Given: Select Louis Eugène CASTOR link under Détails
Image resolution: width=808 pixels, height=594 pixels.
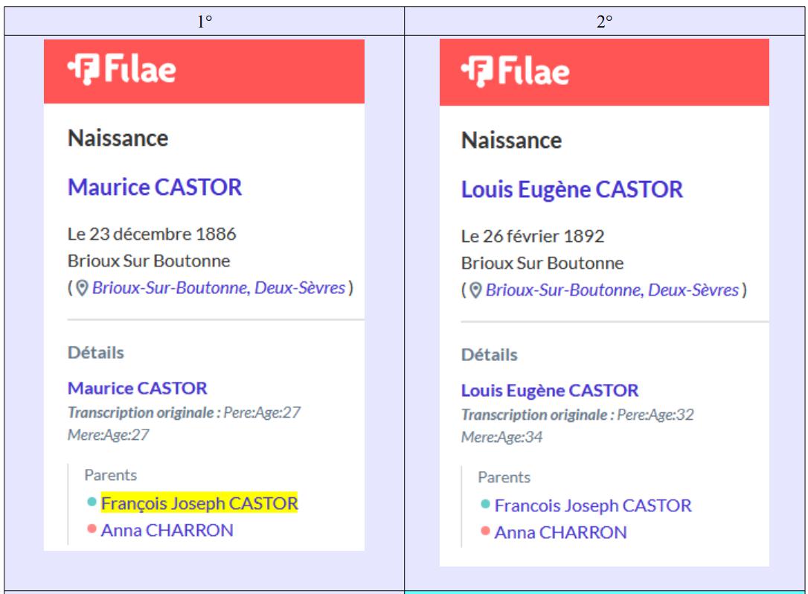Looking at the screenshot, I should (550, 391).
